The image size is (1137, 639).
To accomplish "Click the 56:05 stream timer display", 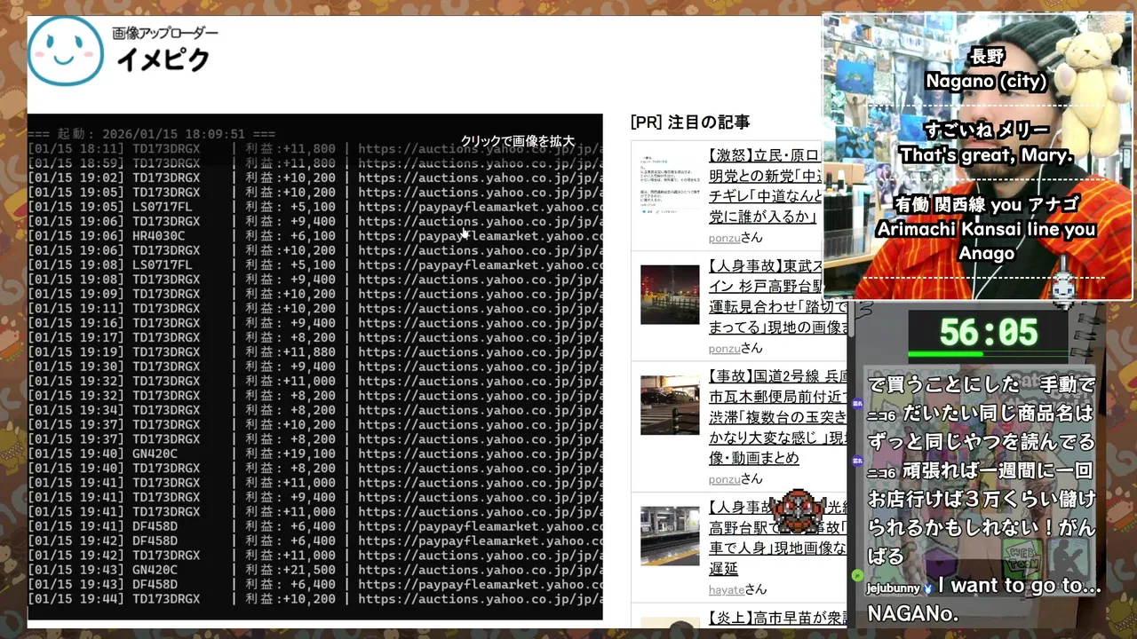I will coord(989,332).
